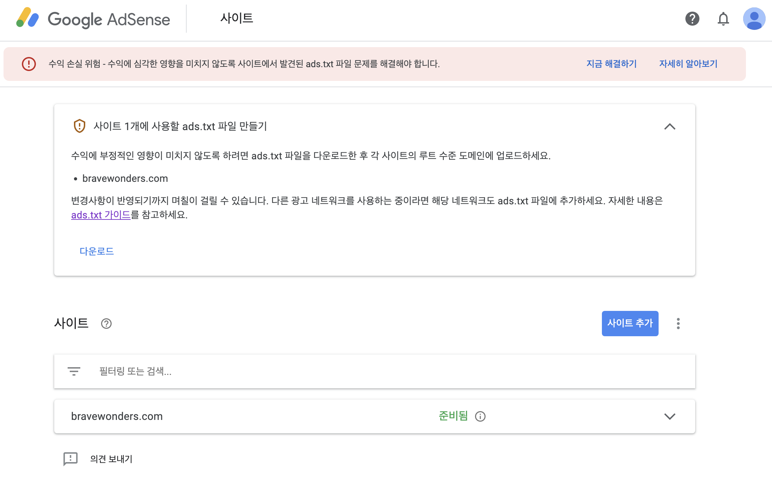Open the account profile avatar
This screenshot has width=772, height=498.
[x=754, y=19]
